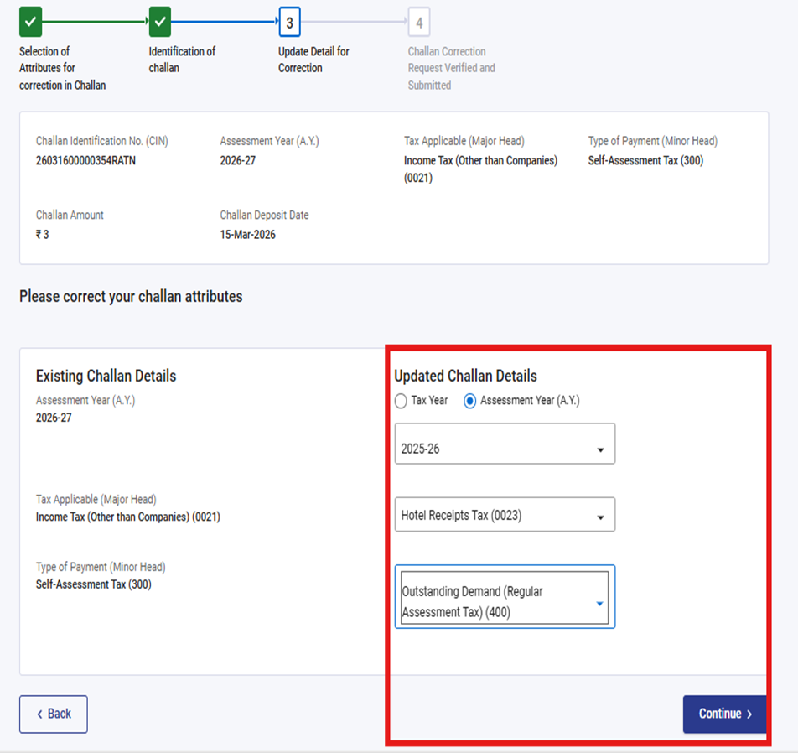Click the Identification of challan checkmark icon
This screenshot has width=798, height=753.
[159, 23]
